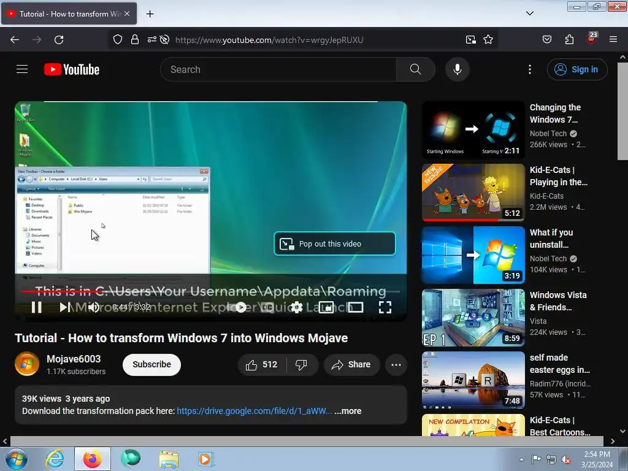Click the search magnifier button
Screen dimensions: 628x471
tap(415, 69)
